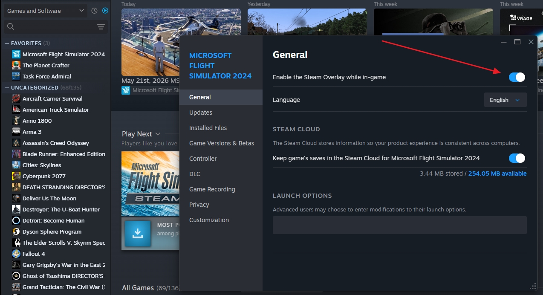Click Aircraft Carrier Survival game icon

pos(16,98)
